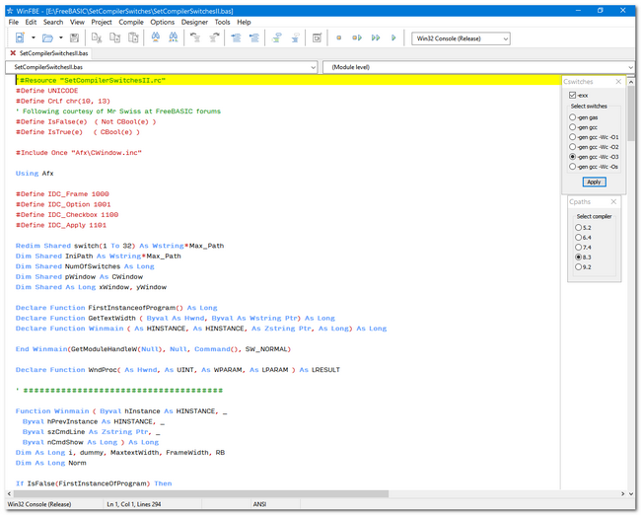Open the Designer menu
Image resolution: width=641 pixels, height=515 pixels.
tap(194, 22)
